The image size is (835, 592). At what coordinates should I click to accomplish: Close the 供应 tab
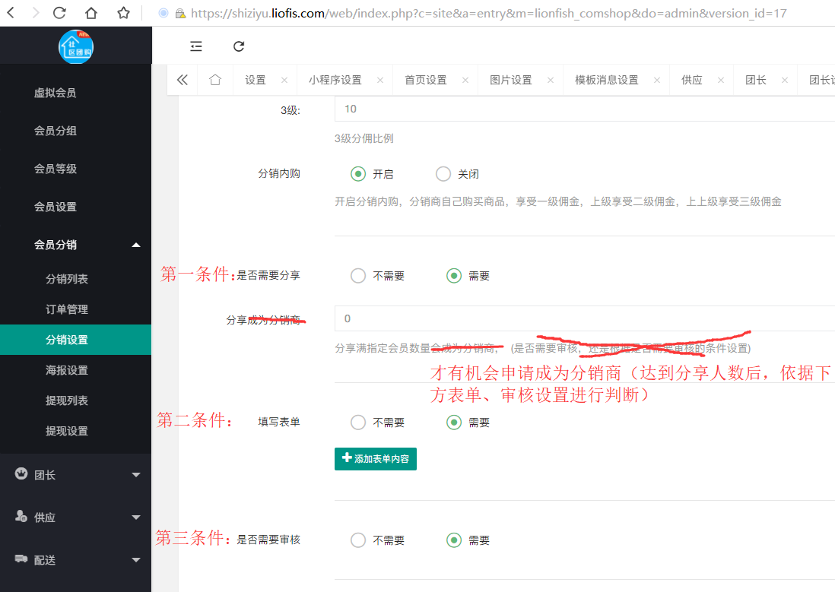click(721, 80)
